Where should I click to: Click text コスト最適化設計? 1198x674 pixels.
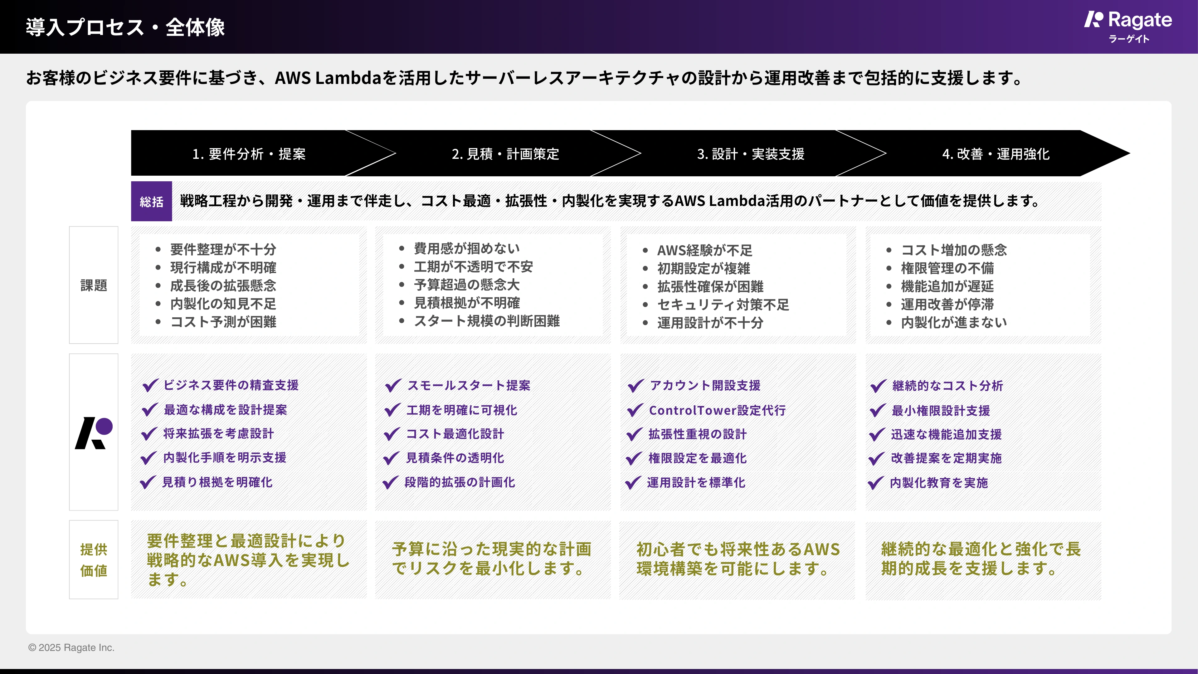[455, 434]
